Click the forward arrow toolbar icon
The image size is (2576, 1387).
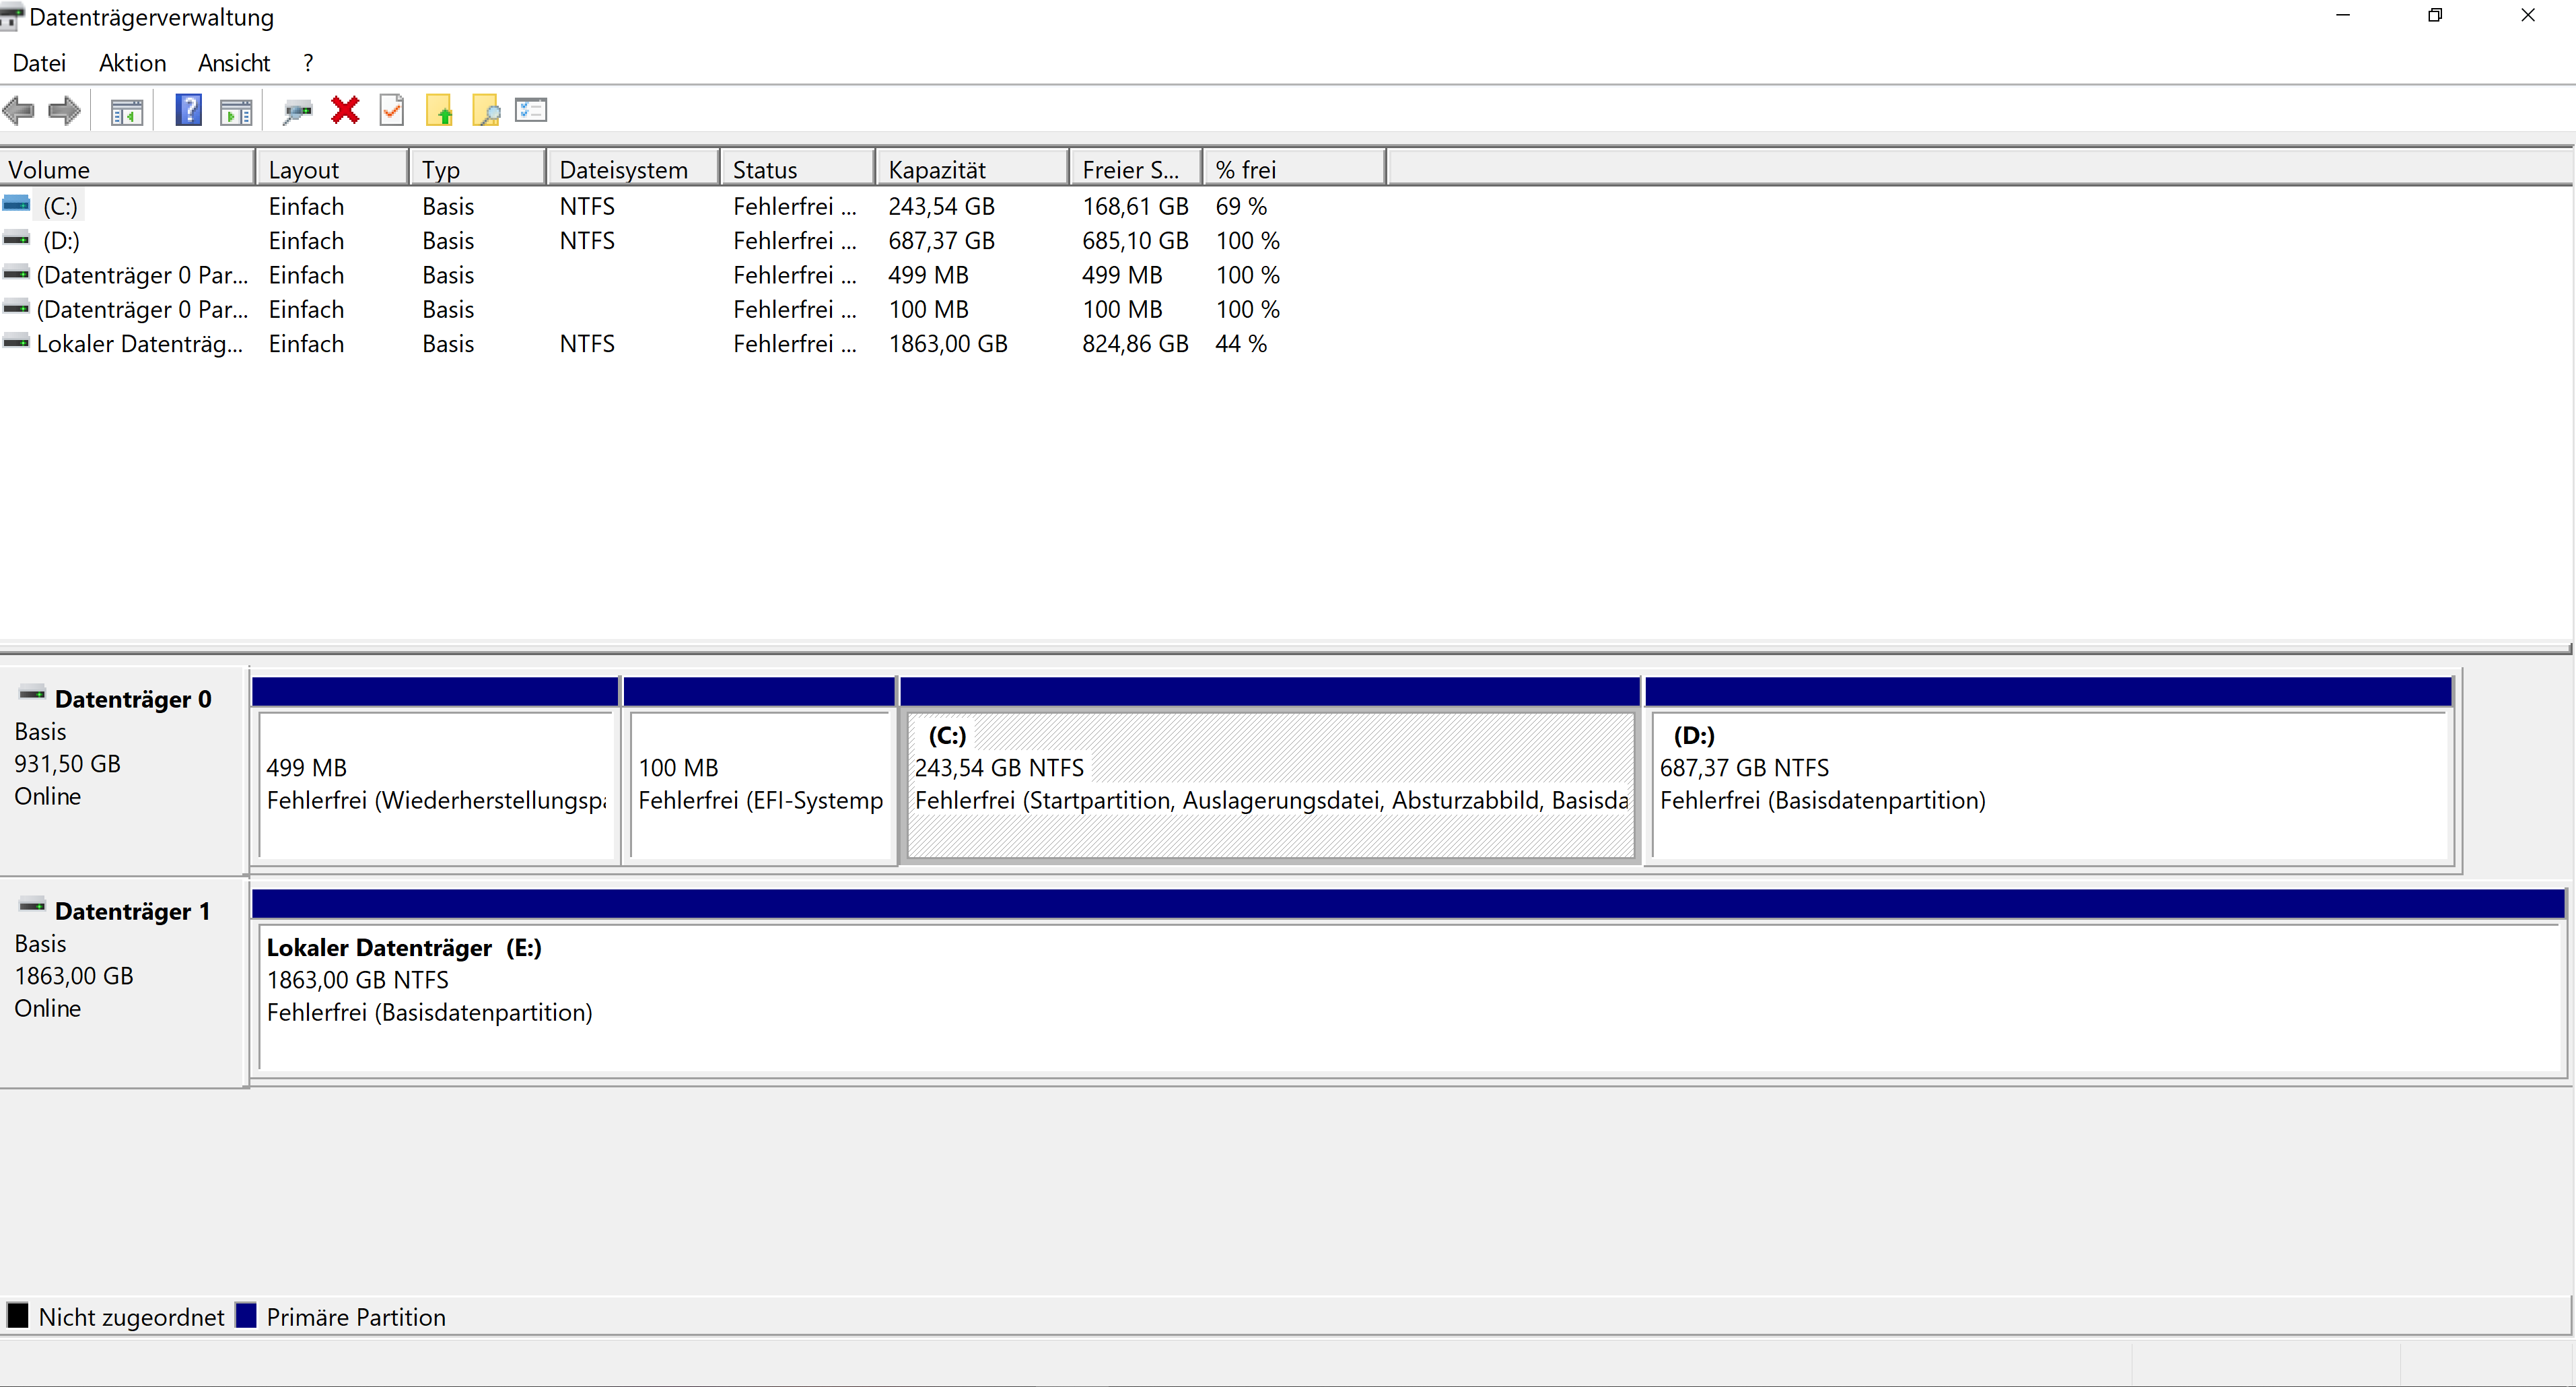65,111
